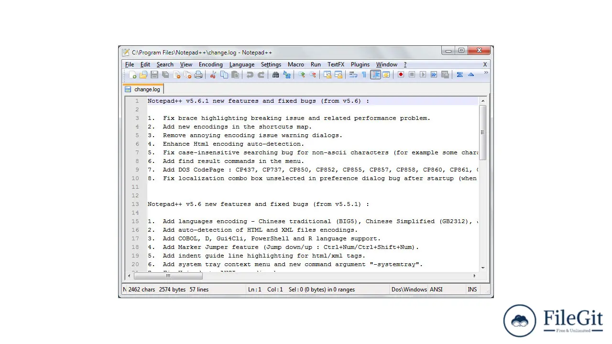The image size is (612, 344).
Task: Click the horizontal scroll right arrow
Action: 474,276
